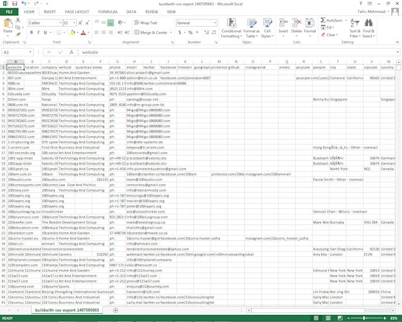Image resolution: width=402 pixels, height=322 pixels.
Task: Open the font name Calibri dropdown
Action: tap(60, 23)
